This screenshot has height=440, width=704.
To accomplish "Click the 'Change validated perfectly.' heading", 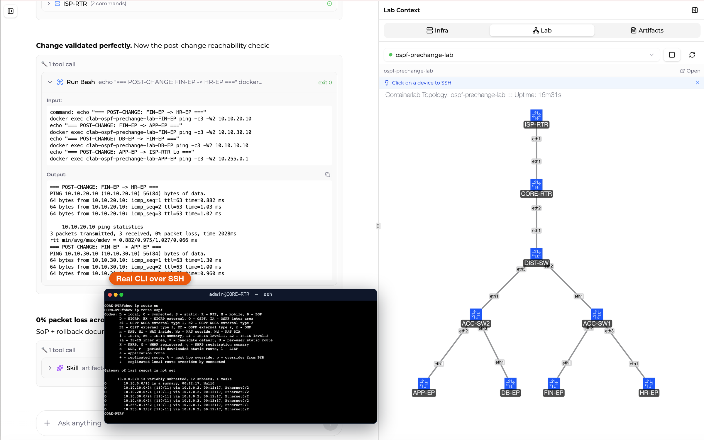I will pyautogui.click(x=84, y=45).
